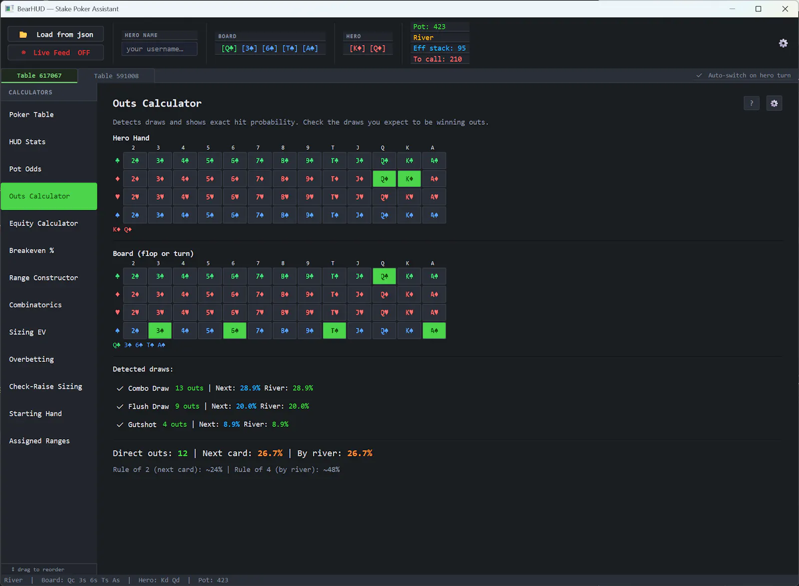Deselect 6 of spades in Board grid
799x586 pixels.
(235, 330)
